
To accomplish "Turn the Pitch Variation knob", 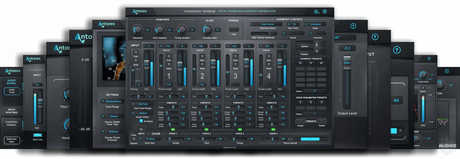I will pos(159,30).
